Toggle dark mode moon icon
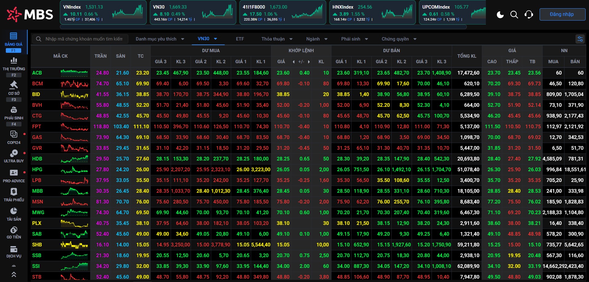Viewport: 589px width, 282px height. click(x=500, y=14)
